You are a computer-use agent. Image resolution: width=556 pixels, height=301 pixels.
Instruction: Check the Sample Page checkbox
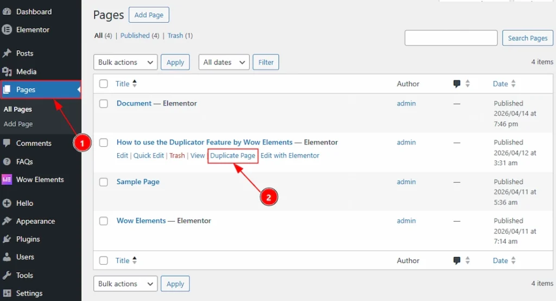point(104,182)
